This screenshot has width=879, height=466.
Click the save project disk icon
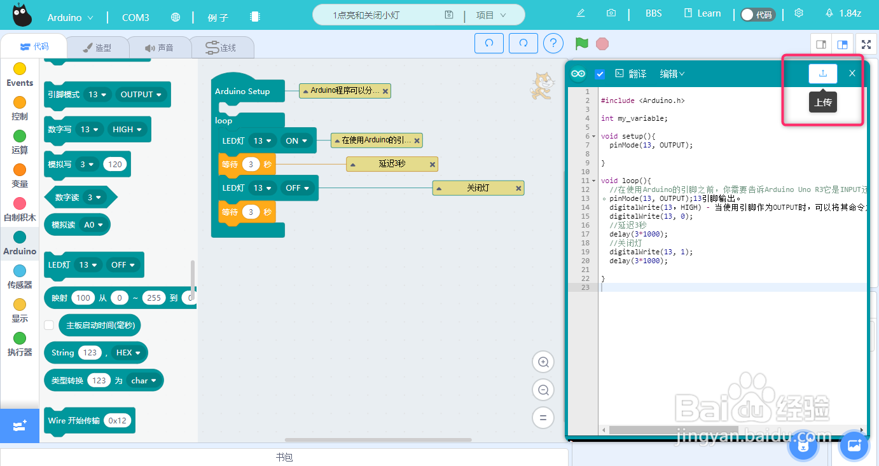tap(449, 15)
